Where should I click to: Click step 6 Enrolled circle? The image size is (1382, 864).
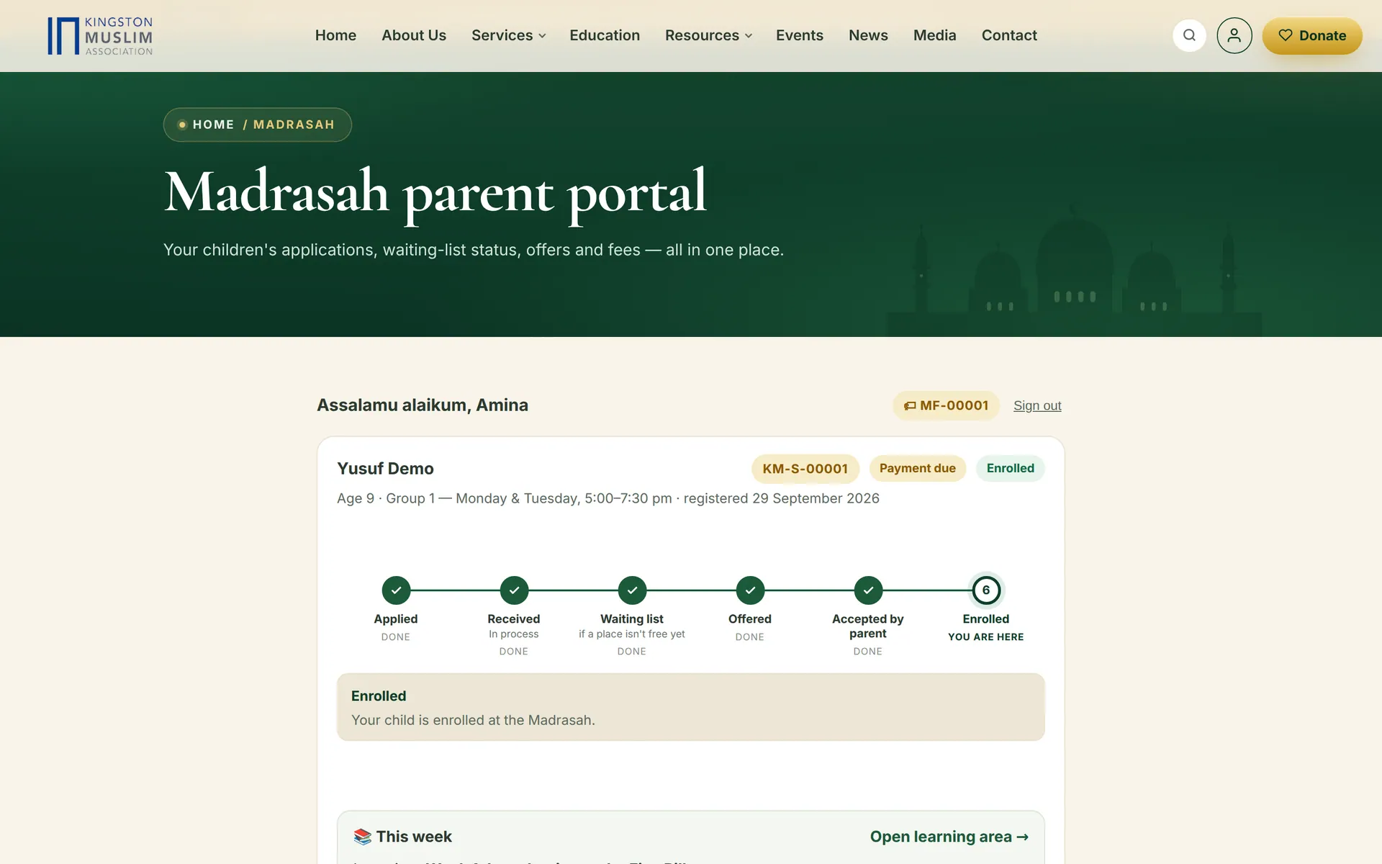(986, 590)
